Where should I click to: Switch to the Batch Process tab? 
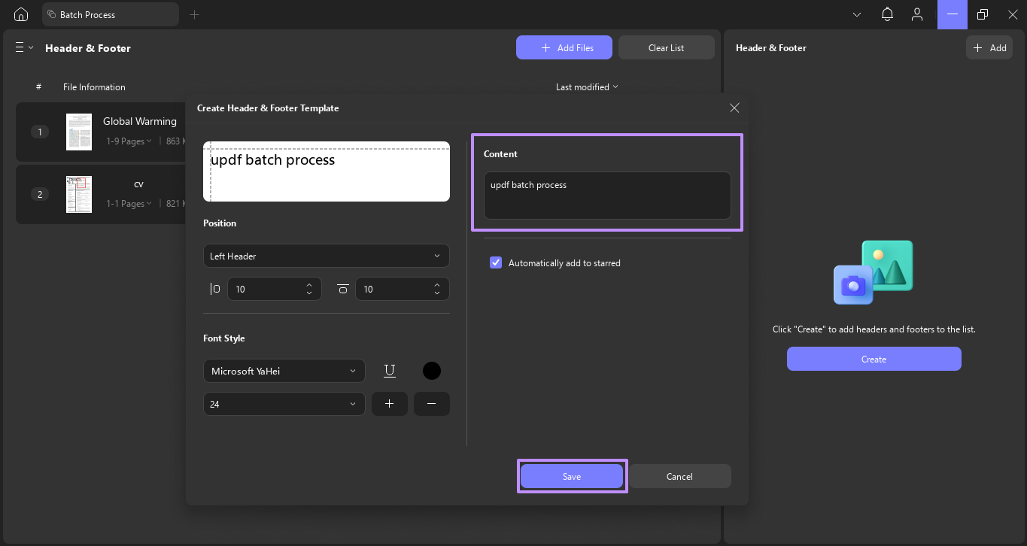(x=111, y=14)
